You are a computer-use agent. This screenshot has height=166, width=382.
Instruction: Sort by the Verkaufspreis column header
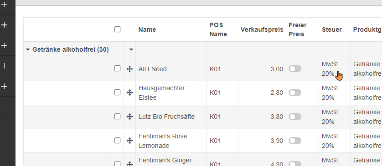262,29
